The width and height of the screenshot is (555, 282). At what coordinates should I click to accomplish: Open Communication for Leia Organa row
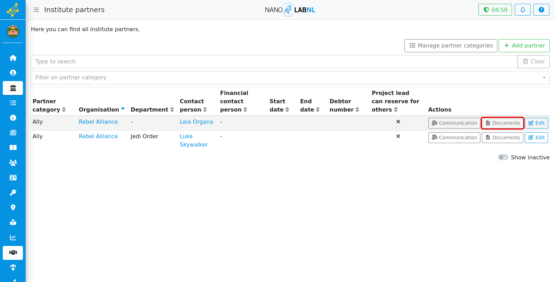pos(454,123)
